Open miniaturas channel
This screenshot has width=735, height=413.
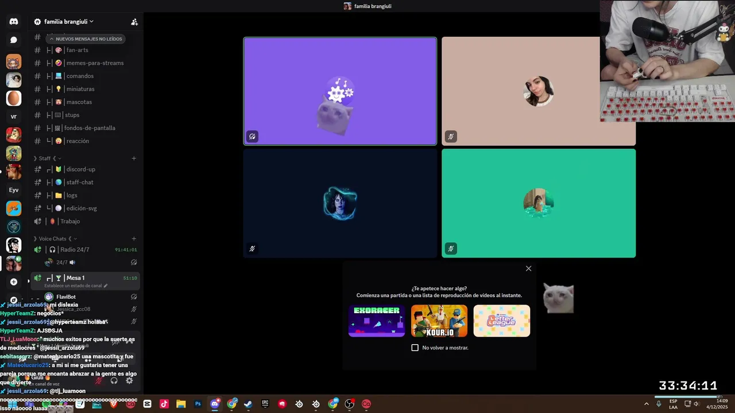[x=85, y=89]
